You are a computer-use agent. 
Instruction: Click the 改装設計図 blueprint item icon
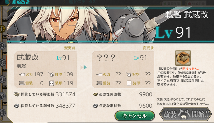coord(183,58)
